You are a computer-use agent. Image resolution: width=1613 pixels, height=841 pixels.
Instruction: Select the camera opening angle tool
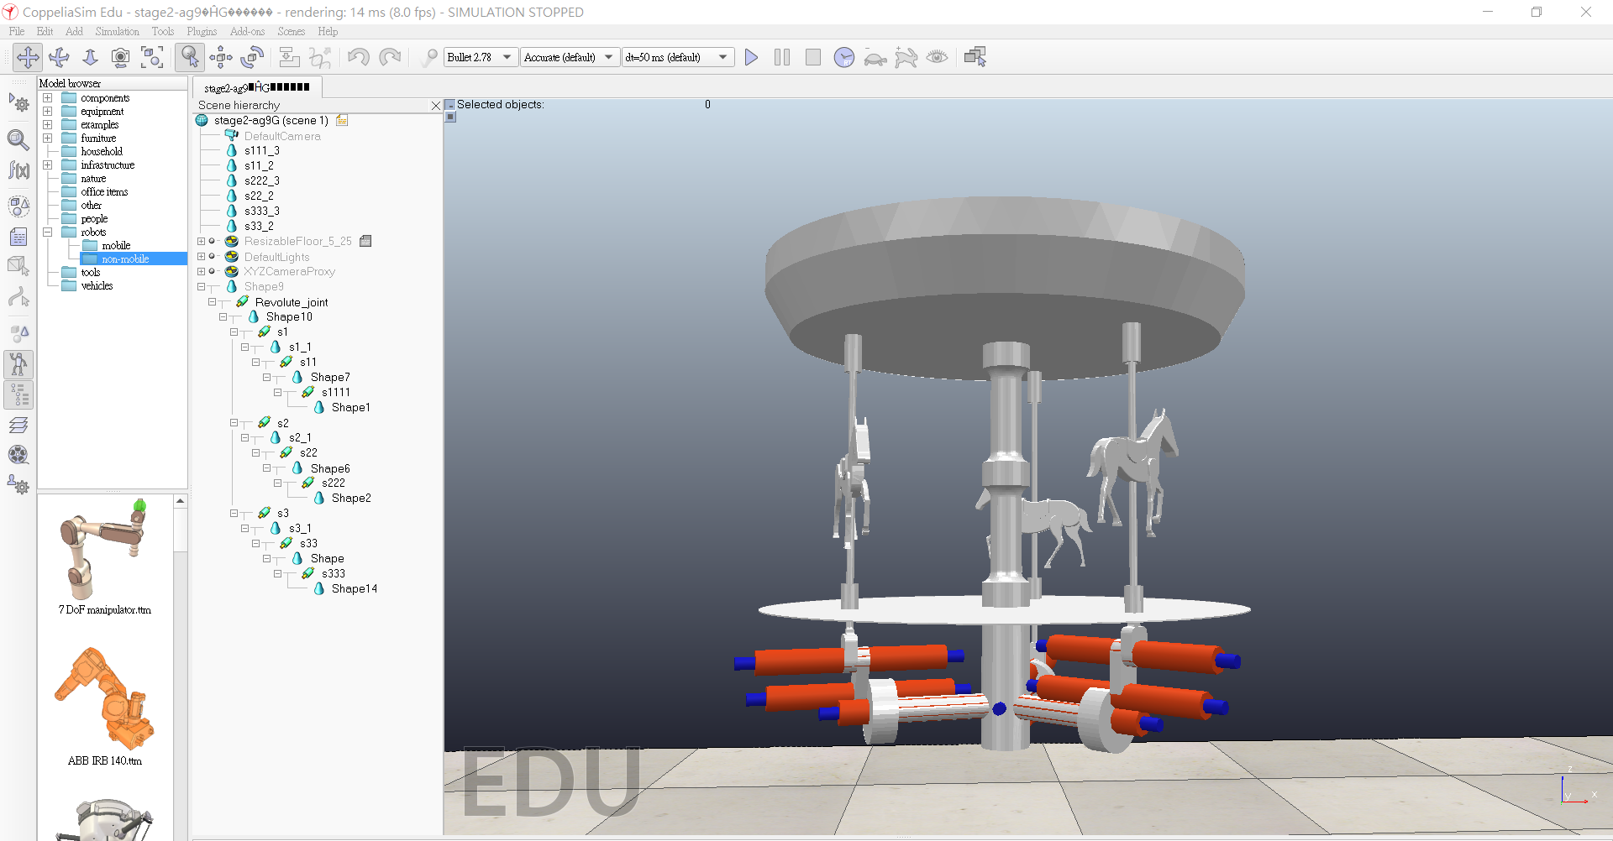pos(120,57)
